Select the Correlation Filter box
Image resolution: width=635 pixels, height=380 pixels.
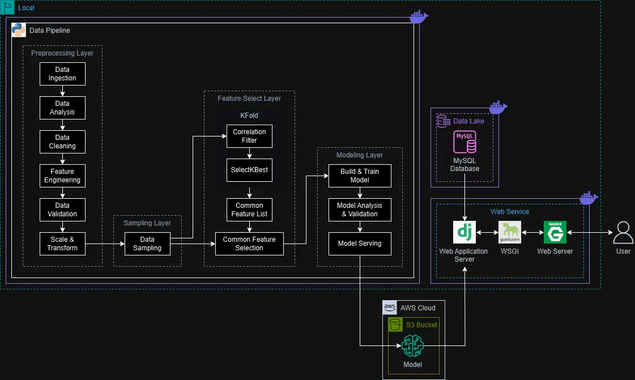249,136
